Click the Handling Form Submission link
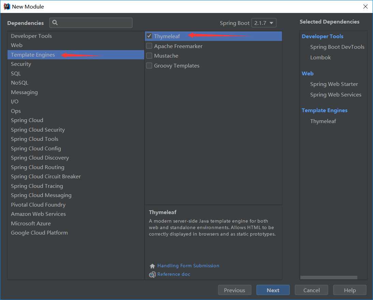 pos(188,266)
